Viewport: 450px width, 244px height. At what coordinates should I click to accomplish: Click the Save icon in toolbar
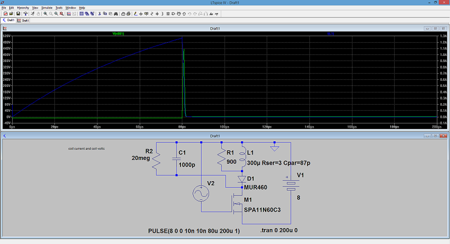18,14
